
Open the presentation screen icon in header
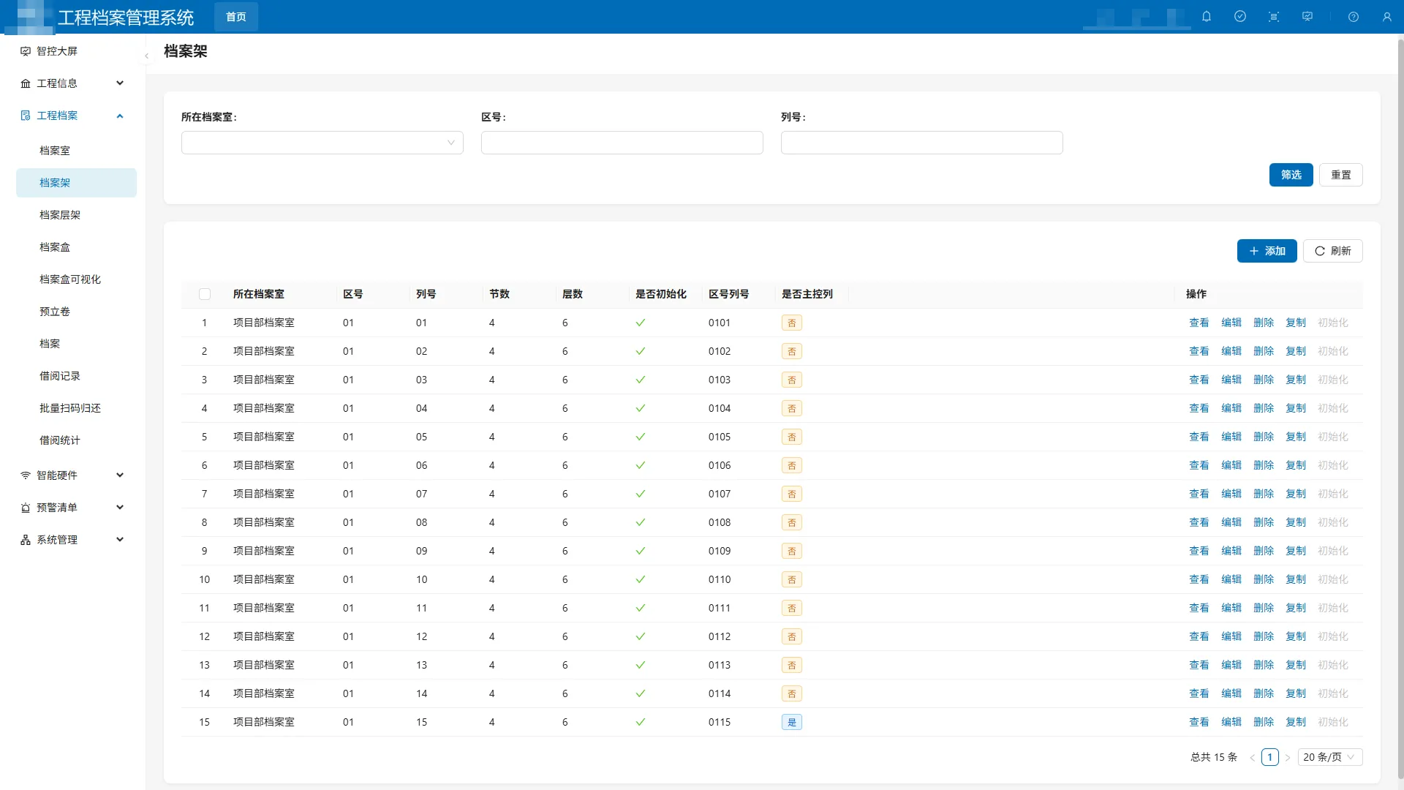click(1307, 16)
